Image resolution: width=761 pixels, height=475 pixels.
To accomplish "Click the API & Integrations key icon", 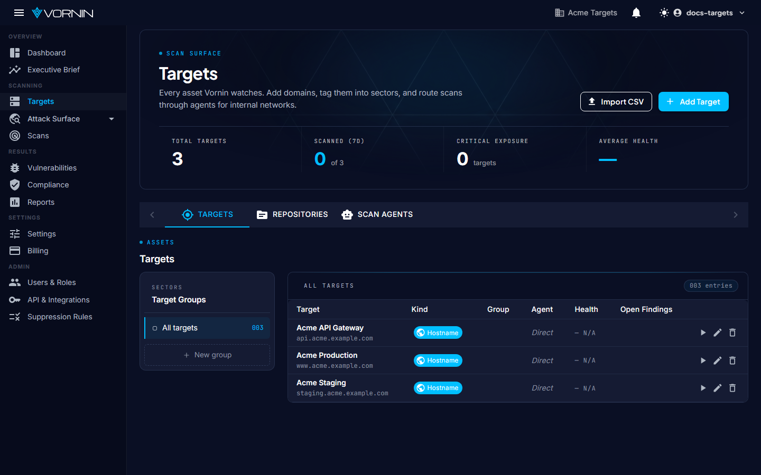I will 15,300.
